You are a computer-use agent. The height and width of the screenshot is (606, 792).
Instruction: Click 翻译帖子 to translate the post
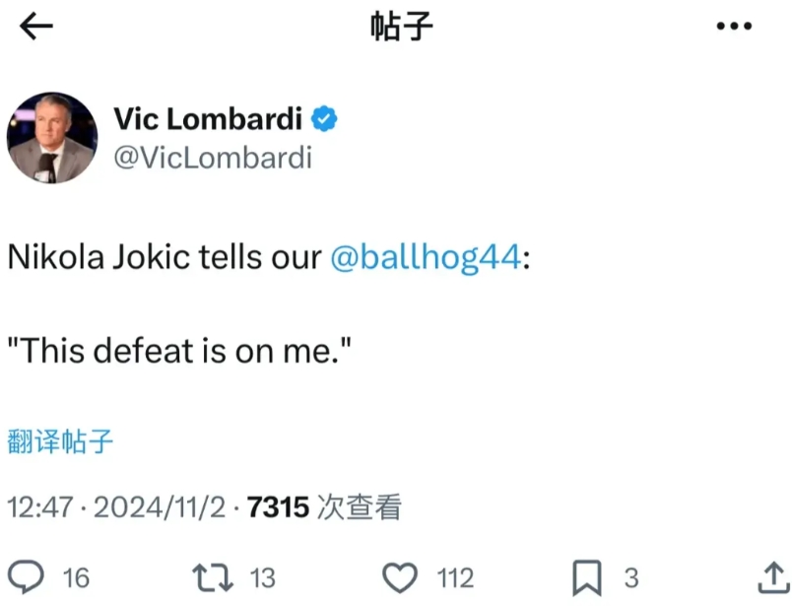[x=60, y=440]
